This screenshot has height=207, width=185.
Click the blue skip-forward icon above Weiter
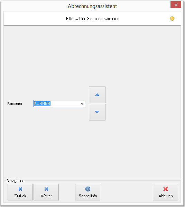(46, 189)
